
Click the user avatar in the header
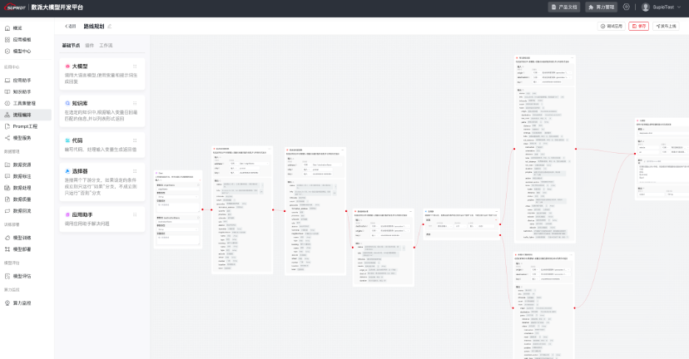coord(646,7)
